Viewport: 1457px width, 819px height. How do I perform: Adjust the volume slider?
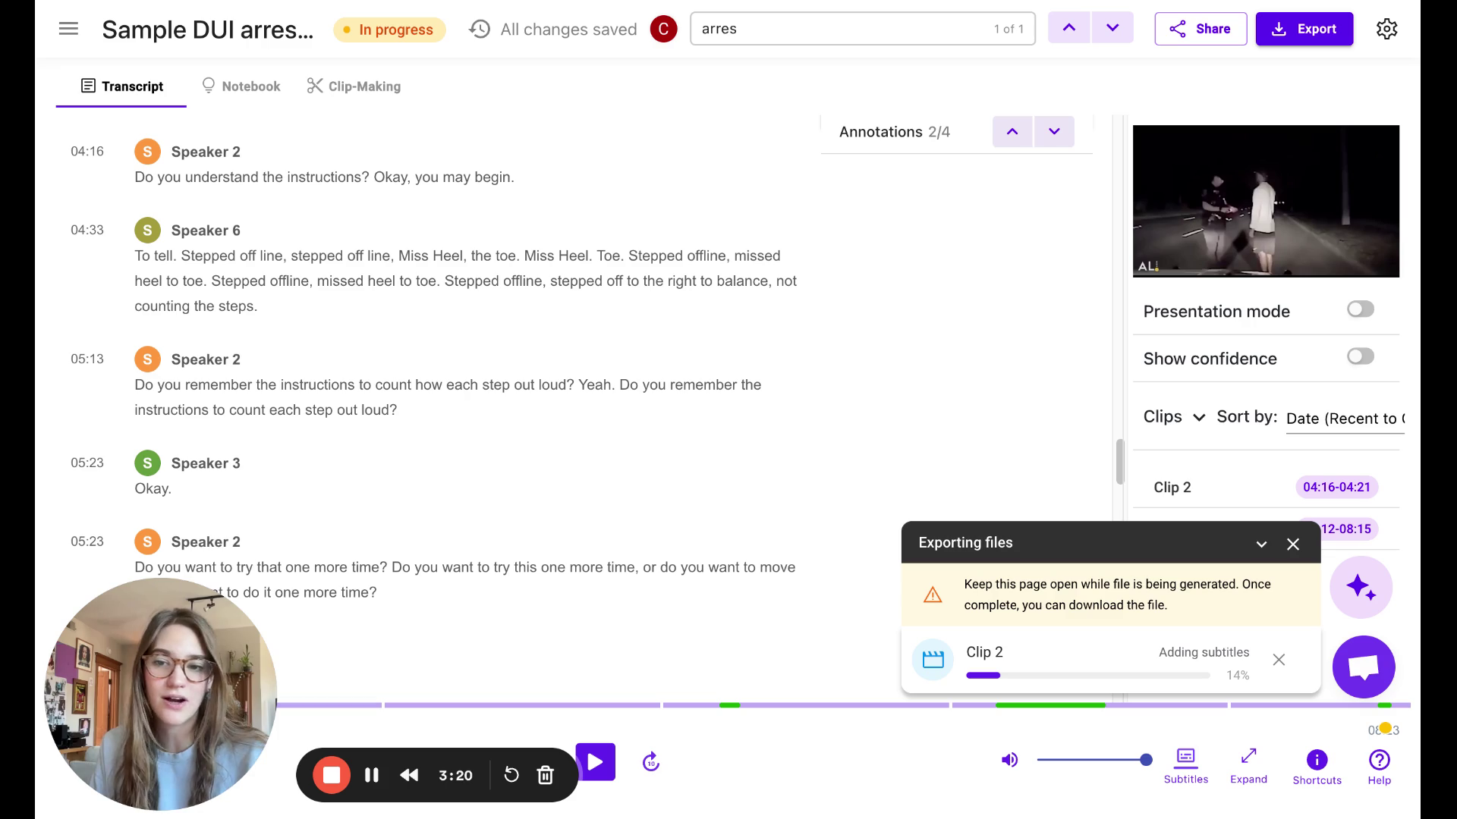pos(1093,760)
